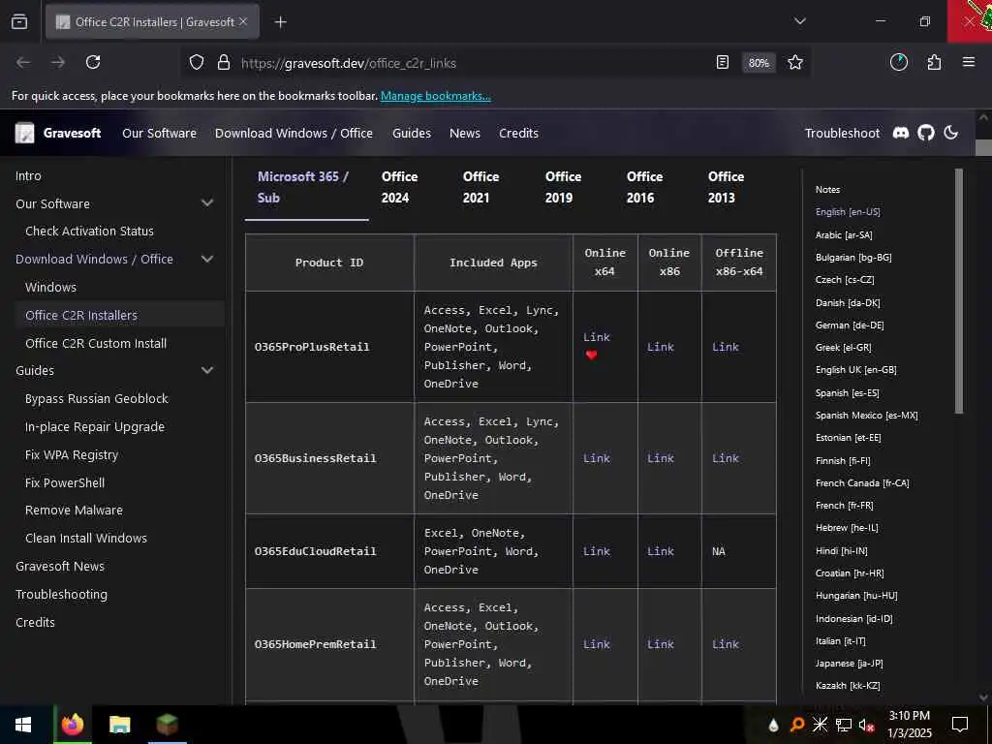
Task: Click O365EduCloudRetail Online x64 Link
Action: 597,551
